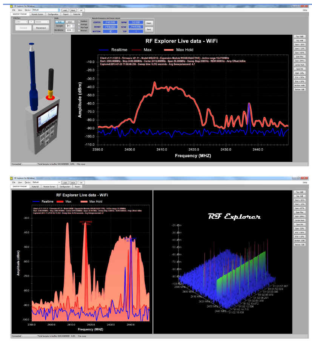The width and height of the screenshot is (312, 344).
Task: Expand the Default preset dropdown in the lower window
Action: coord(59,182)
